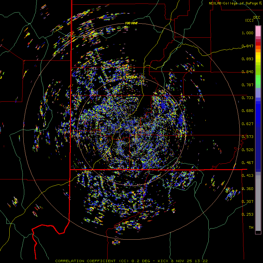Viewport: 263px width, 263px height.
Task: Pick the 0.787 scale value
Action: pos(248,85)
